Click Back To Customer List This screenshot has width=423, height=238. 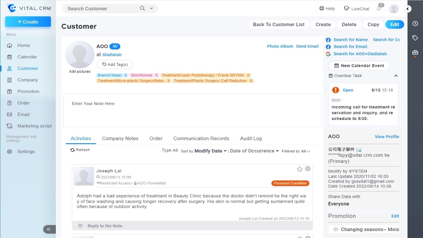pos(279,24)
